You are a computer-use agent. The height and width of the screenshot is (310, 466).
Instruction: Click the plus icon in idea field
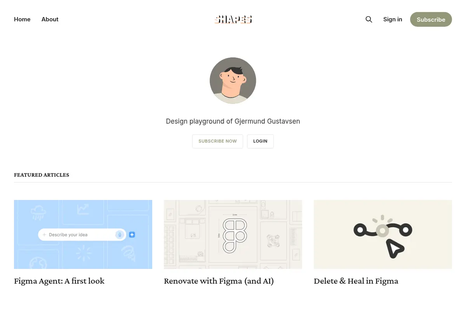(44, 235)
